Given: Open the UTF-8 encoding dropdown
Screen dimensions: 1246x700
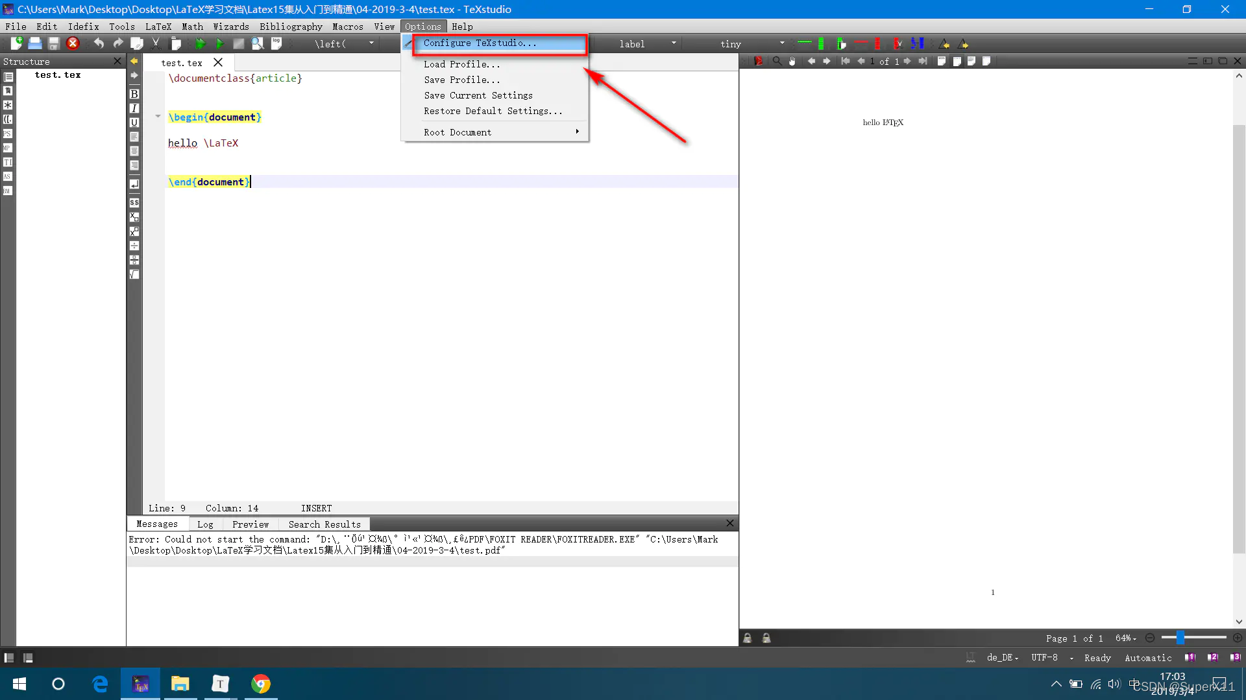Looking at the screenshot, I should tap(1052, 657).
